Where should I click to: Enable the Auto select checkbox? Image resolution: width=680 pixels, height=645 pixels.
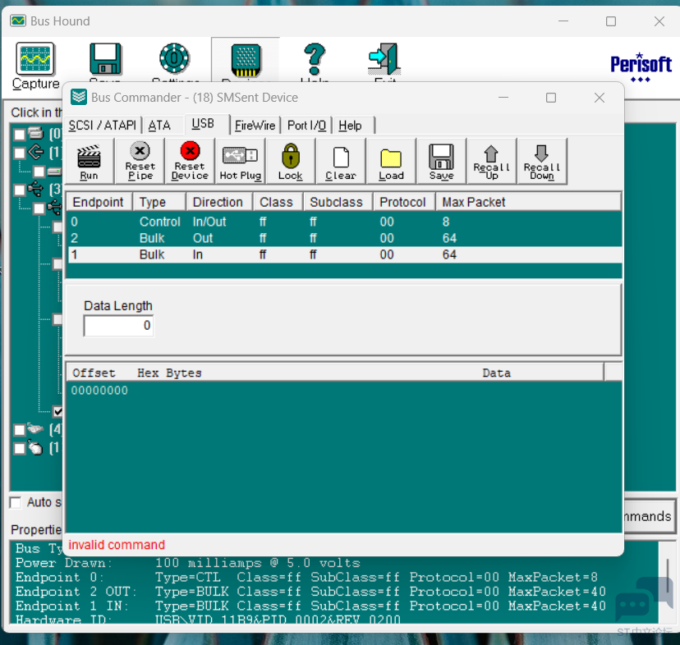click(16, 502)
